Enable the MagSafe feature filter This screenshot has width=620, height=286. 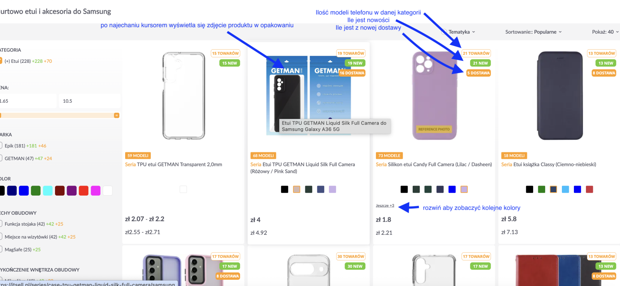(1, 249)
